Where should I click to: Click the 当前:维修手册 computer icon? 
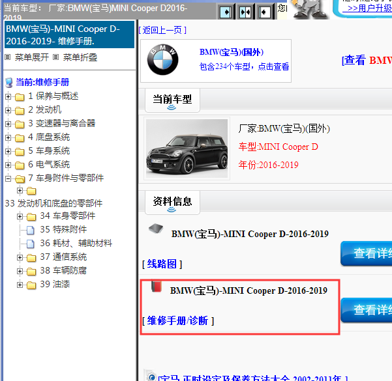point(9,83)
